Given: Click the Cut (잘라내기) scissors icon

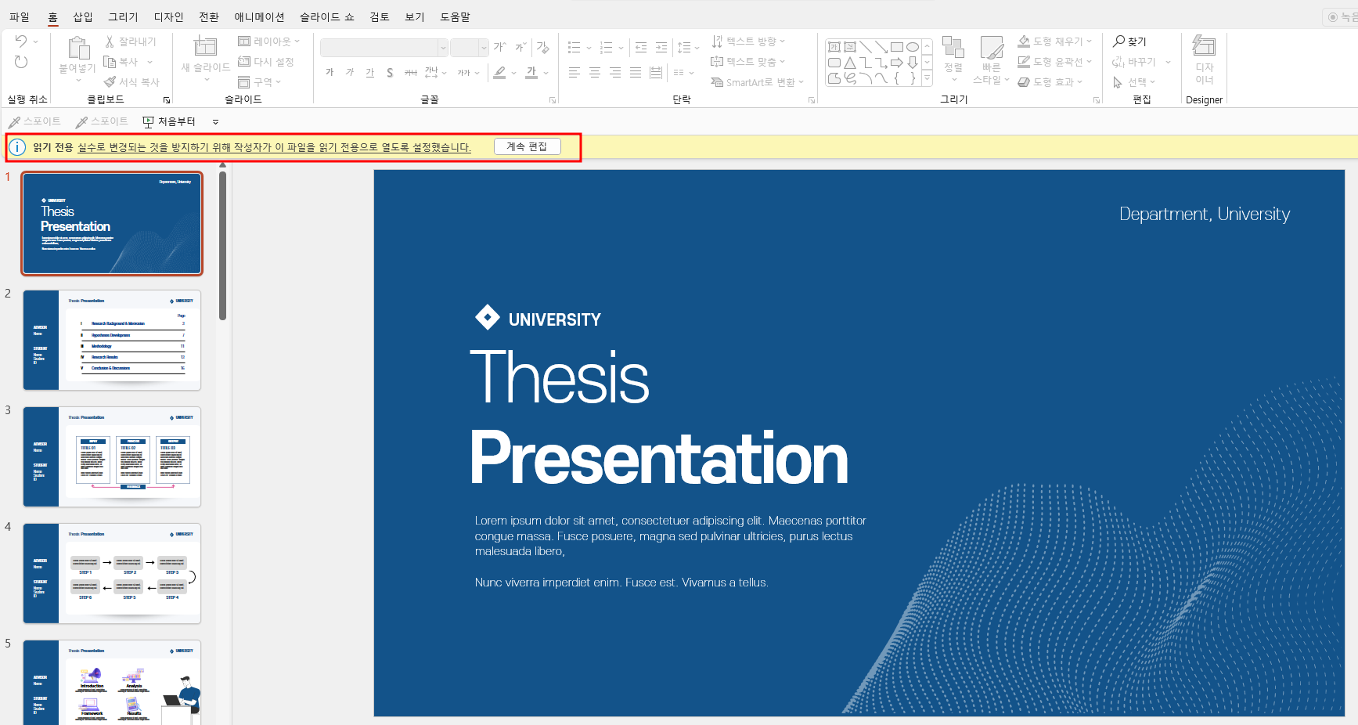Looking at the screenshot, I should pos(110,41).
